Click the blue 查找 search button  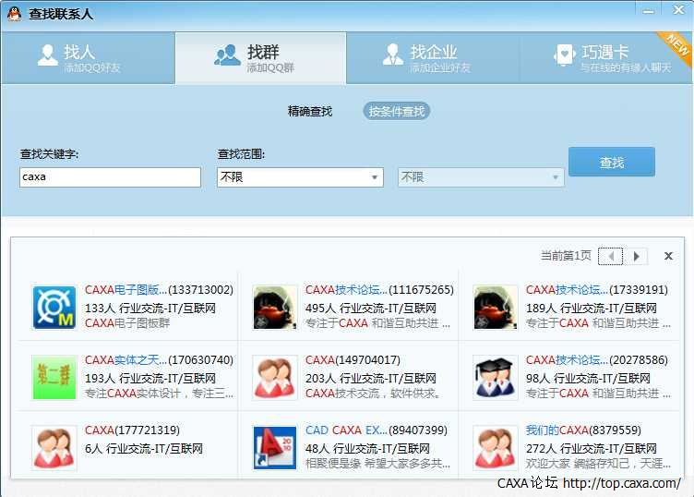click(x=612, y=162)
